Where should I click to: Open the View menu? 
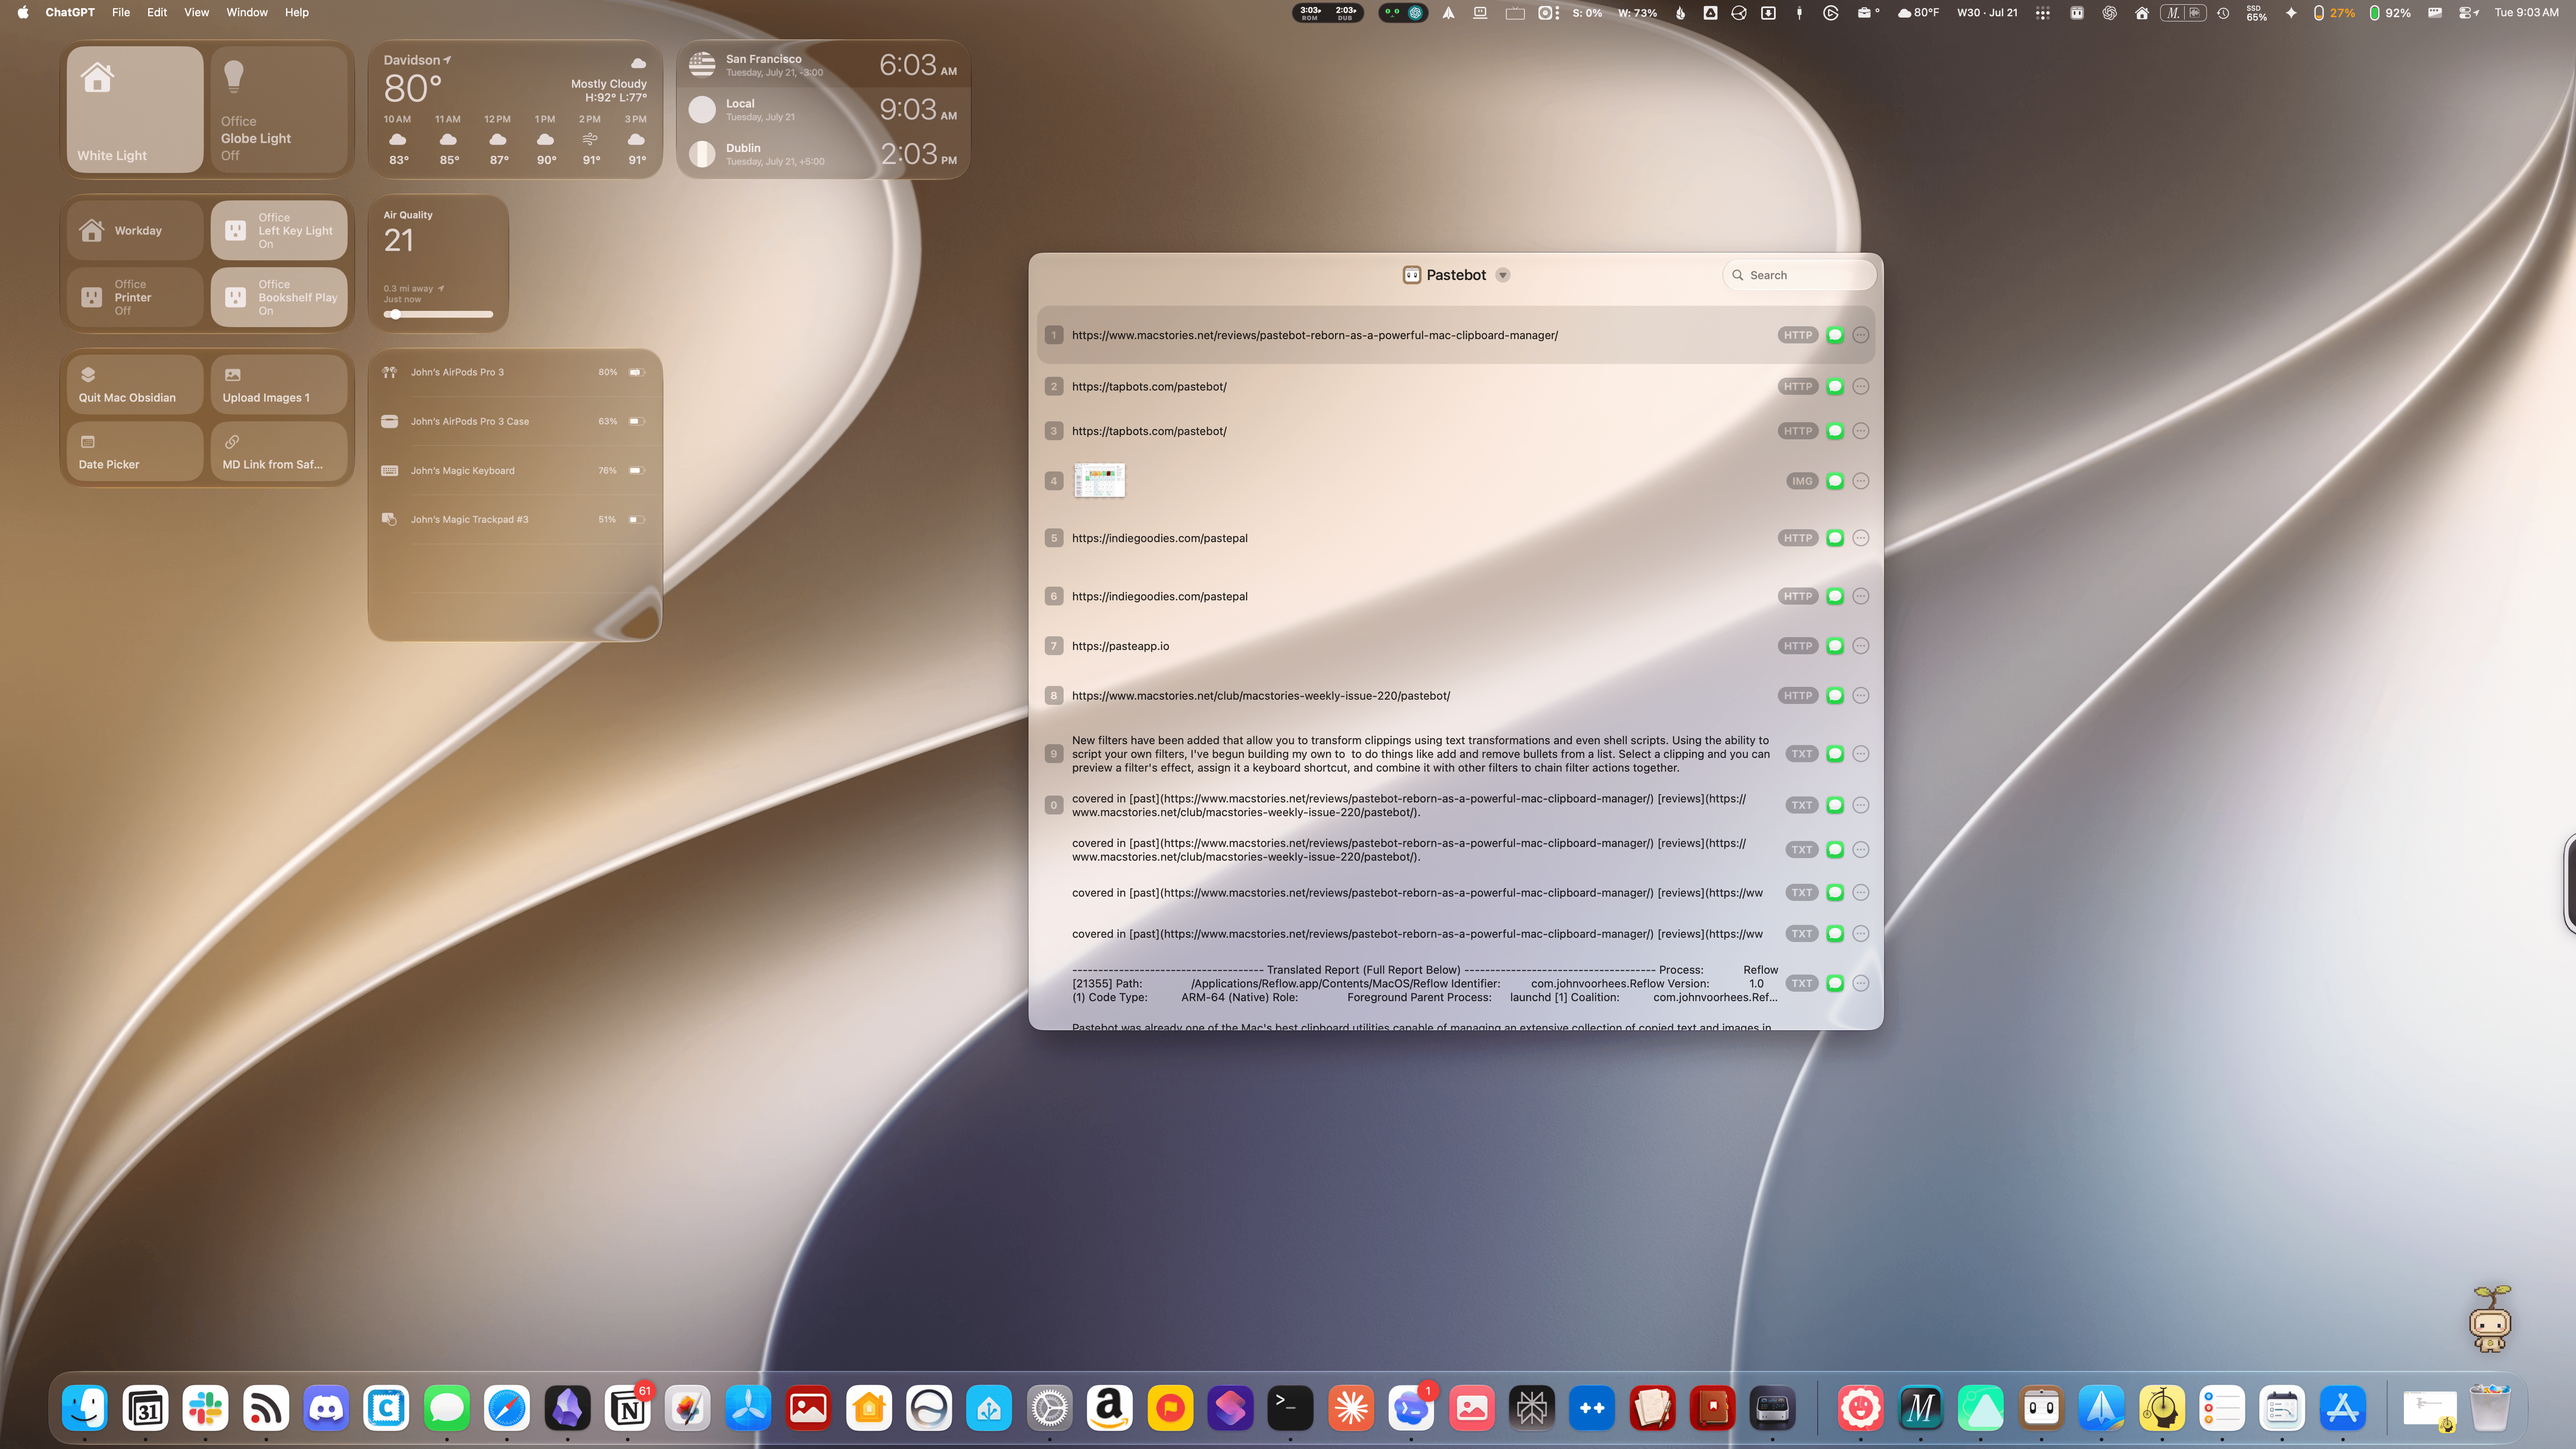[x=196, y=13]
